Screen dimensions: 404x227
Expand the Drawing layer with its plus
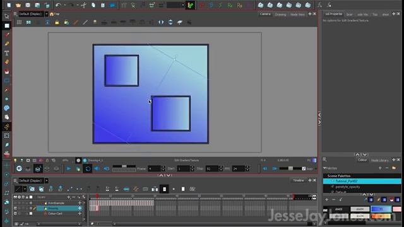[x=80, y=208]
